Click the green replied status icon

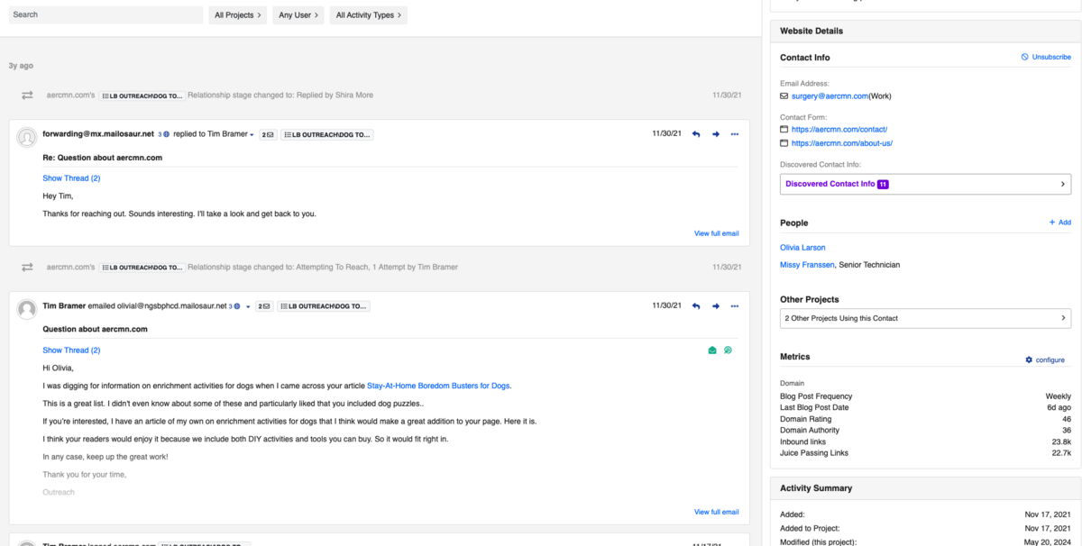click(x=728, y=350)
